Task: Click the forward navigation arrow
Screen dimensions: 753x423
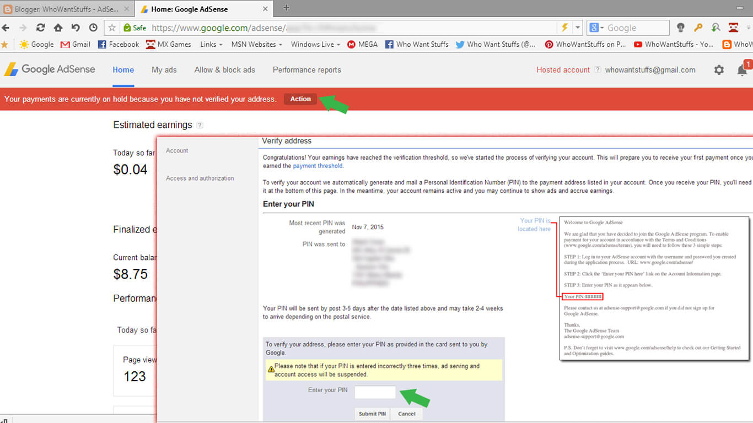Action: tap(23, 28)
